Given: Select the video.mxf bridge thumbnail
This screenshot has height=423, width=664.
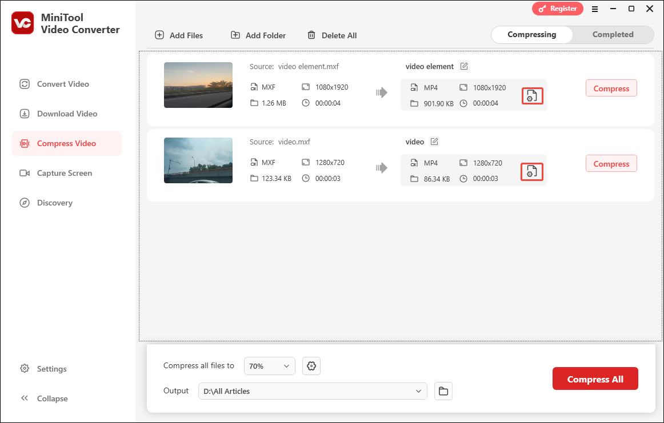Looking at the screenshot, I should pos(198,160).
